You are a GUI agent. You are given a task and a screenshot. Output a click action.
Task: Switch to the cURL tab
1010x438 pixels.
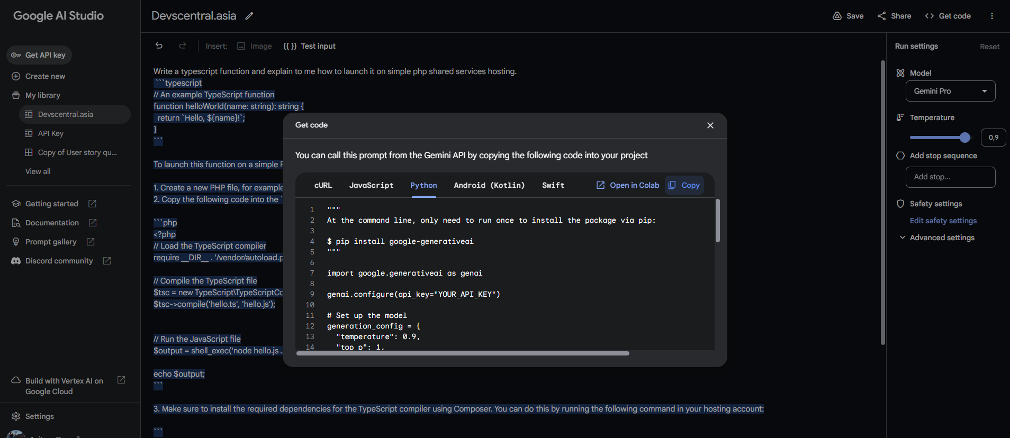coord(323,185)
